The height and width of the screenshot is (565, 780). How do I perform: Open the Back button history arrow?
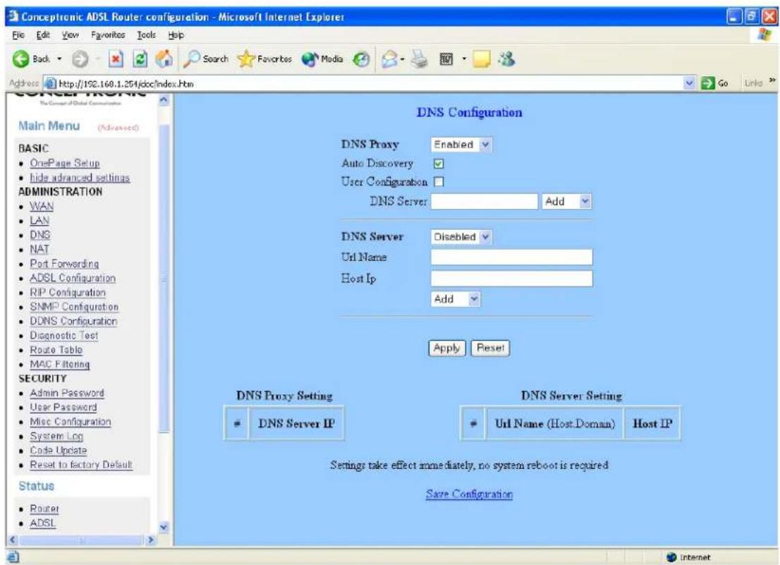click(x=59, y=59)
